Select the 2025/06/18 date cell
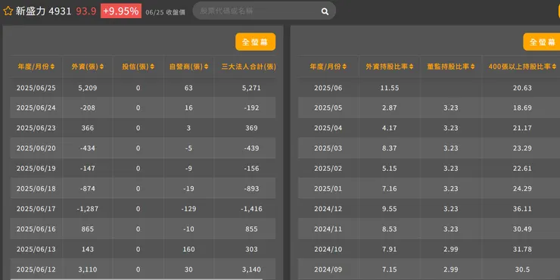The image size is (560, 280). coord(36,188)
